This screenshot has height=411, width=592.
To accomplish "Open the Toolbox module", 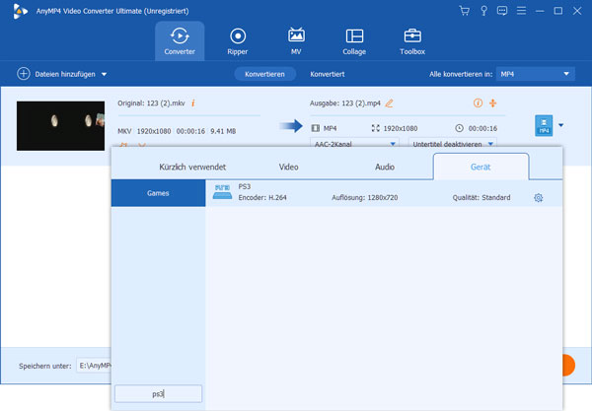I will click(412, 41).
